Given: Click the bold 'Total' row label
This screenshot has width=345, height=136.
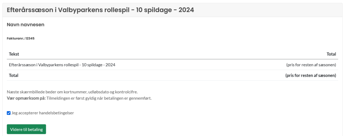Looking at the screenshot, I should point(13,75).
